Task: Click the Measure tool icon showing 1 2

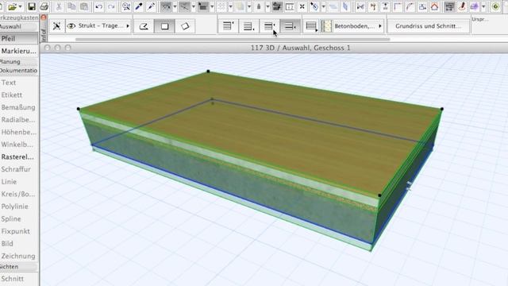Action: click(x=290, y=6)
